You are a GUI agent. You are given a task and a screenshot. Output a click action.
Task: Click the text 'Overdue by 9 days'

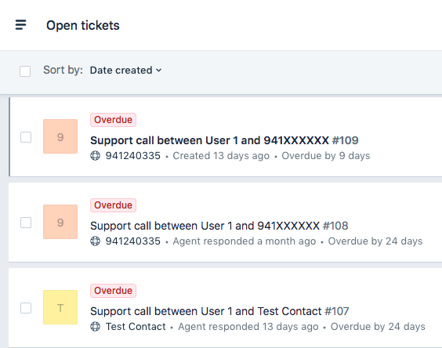click(326, 156)
